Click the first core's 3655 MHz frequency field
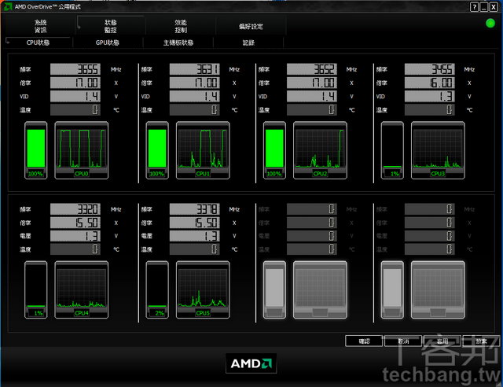 pyautogui.click(x=76, y=69)
